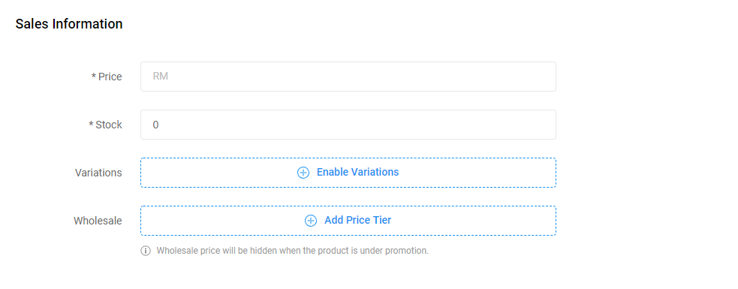
Task: Click the plus icon beside Enable Variations
Action: pos(303,173)
